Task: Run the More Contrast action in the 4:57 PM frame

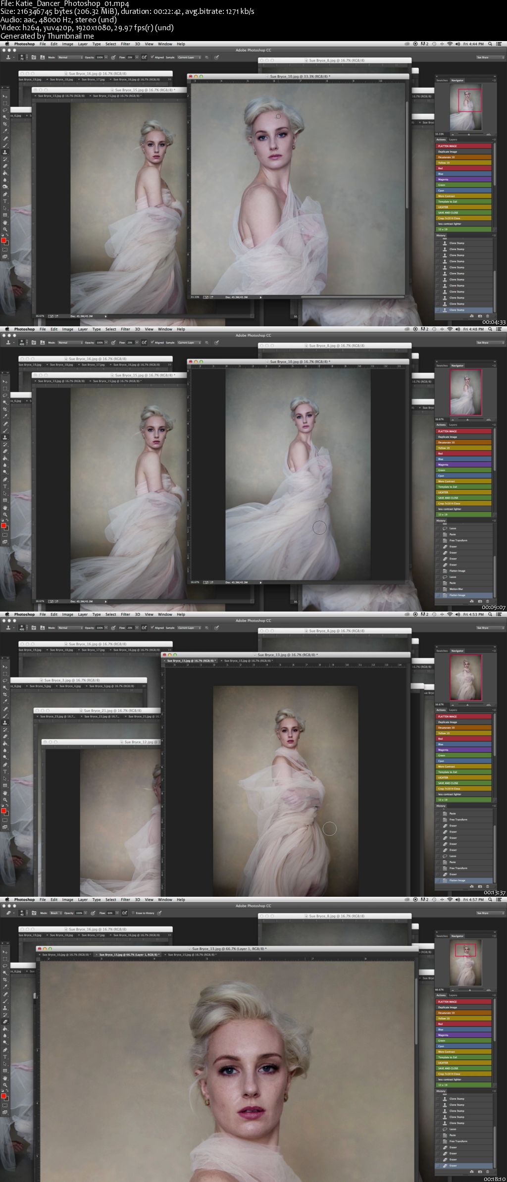Action: pos(464,1052)
